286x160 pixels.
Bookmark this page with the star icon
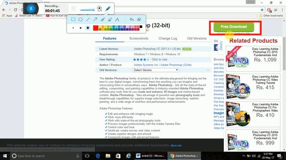pyautogui.click(x=262, y=10)
